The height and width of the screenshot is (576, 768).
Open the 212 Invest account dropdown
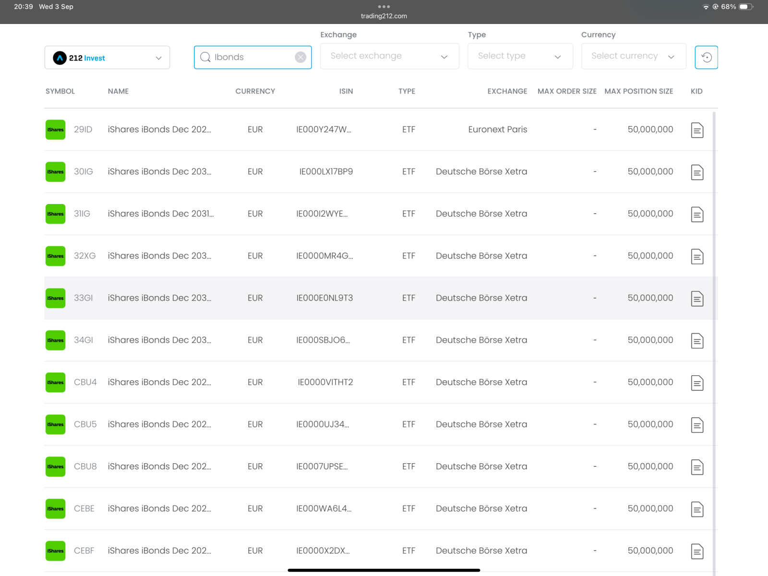point(107,58)
